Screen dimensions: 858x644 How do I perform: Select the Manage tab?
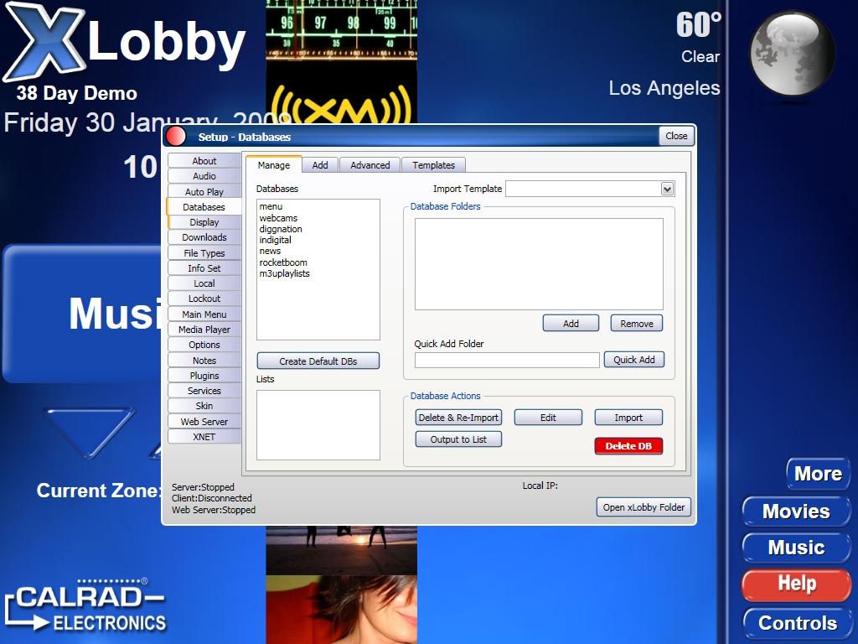click(274, 165)
